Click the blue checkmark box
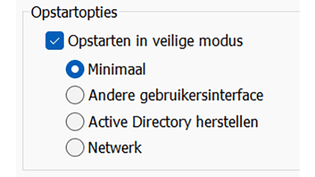The width and height of the screenshot is (315, 177). tap(55, 41)
